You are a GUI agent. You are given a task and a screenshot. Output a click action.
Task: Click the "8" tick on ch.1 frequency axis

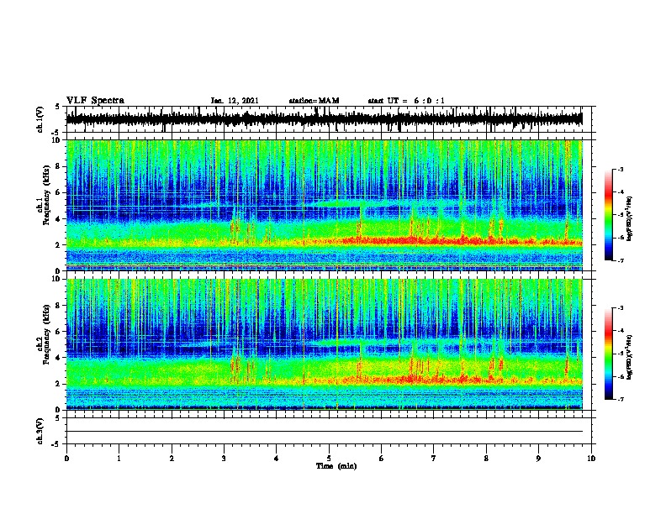(59, 166)
